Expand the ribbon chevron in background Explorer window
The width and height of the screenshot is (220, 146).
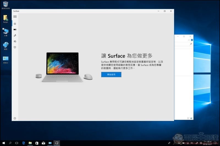click(x=189, y=40)
